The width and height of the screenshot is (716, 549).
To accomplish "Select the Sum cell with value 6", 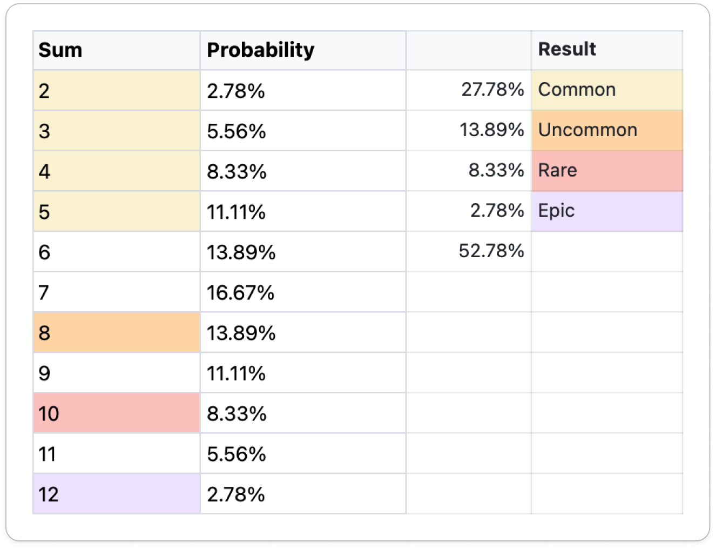I will pyautogui.click(x=116, y=252).
